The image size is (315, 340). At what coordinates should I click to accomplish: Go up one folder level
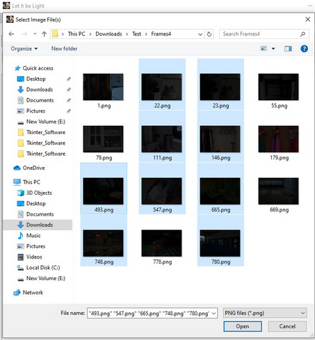click(45, 34)
